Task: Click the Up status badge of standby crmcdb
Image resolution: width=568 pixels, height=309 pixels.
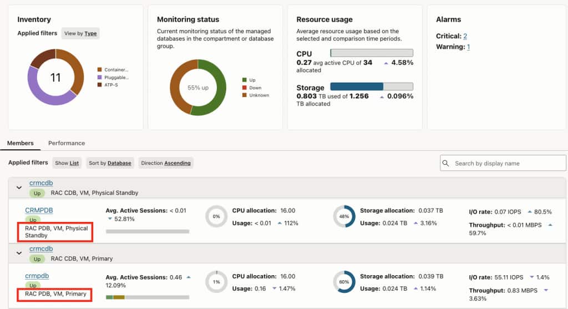Action: pyautogui.click(x=37, y=193)
